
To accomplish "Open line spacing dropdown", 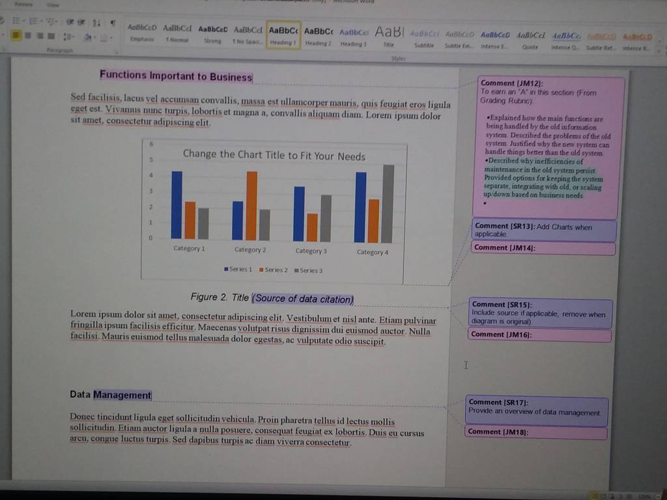I will click(x=69, y=36).
